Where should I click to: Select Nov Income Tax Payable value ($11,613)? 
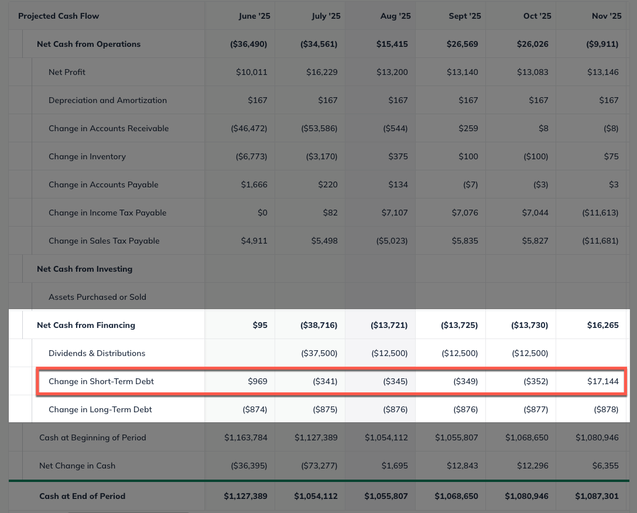click(x=601, y=213)
